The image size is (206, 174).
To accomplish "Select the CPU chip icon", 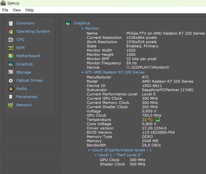I will (x=11, y=40).
